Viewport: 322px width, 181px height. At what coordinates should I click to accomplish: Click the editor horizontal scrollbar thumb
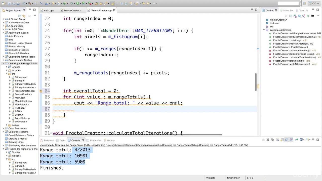click(137, 135)
